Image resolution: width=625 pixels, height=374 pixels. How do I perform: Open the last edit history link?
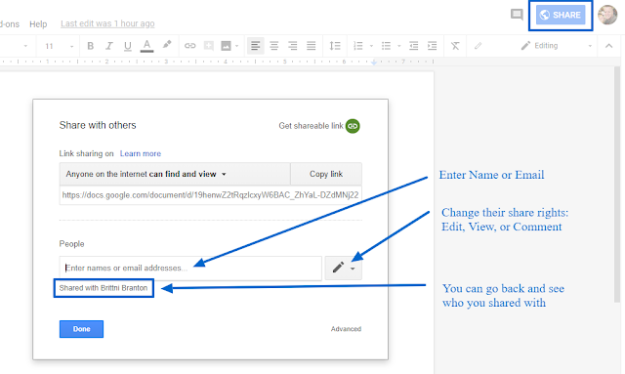(x=107, y=23)
